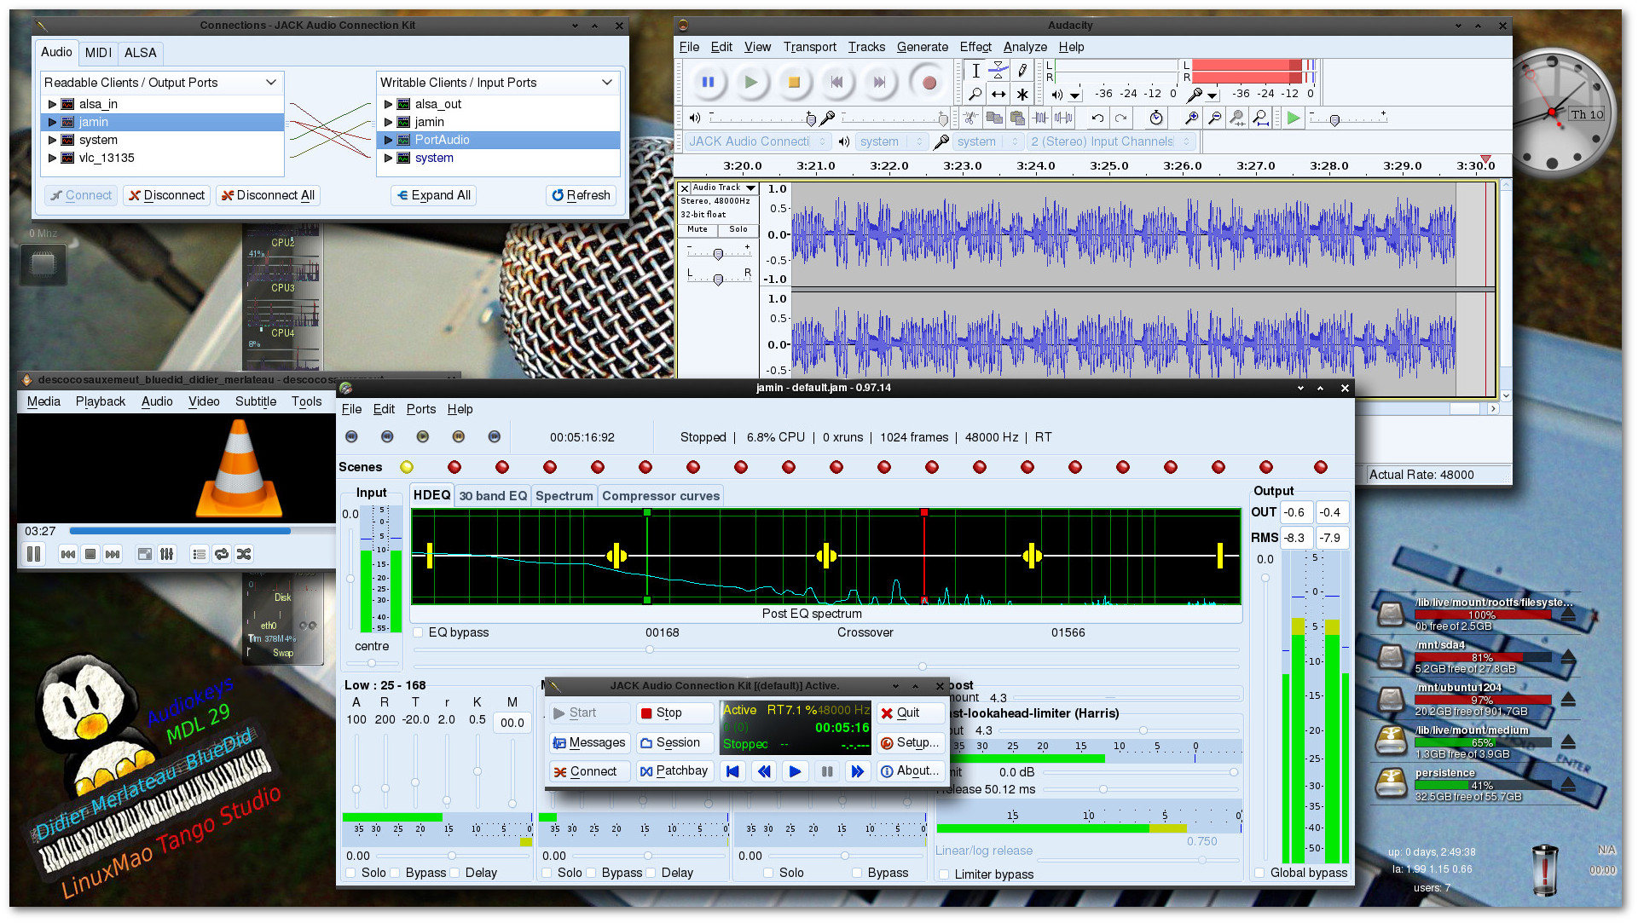Click the JACK transport play button
The height and width of the screenshot is (923, 1638).
click(x=795, y=772)
